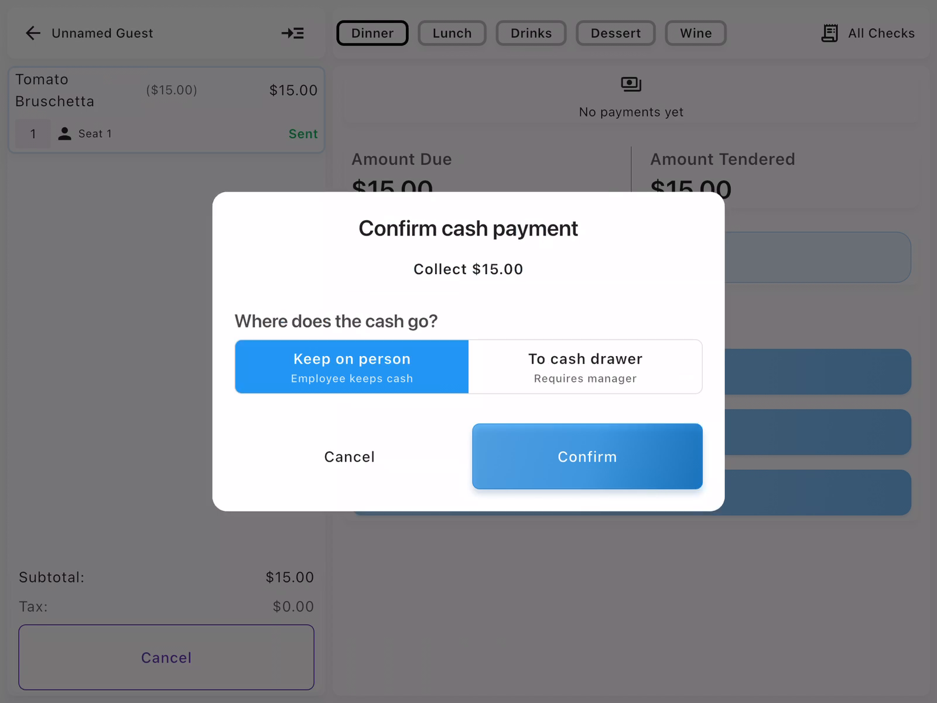Click Cancel below the tax summary

pyautogui.click(x=166, y=657)
